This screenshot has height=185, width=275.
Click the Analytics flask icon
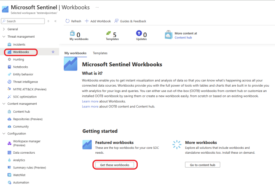pyautogui.click(x=9, y=160)
